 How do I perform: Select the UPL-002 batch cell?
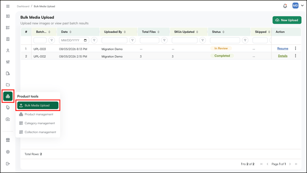click(x=39, y=56)
